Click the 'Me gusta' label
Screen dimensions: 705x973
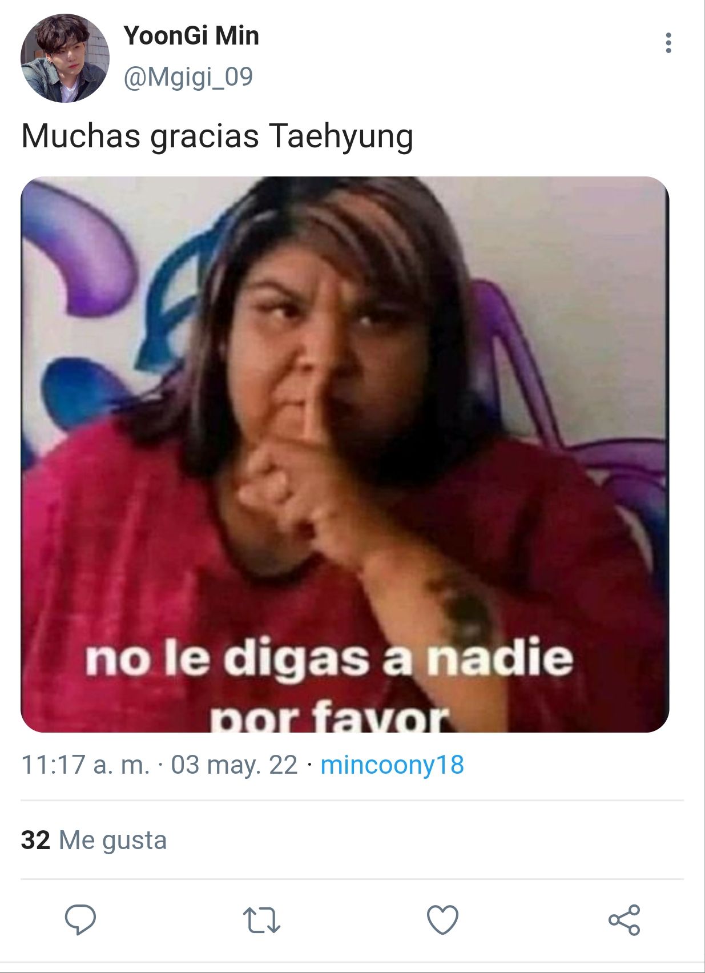click(112, 841)
